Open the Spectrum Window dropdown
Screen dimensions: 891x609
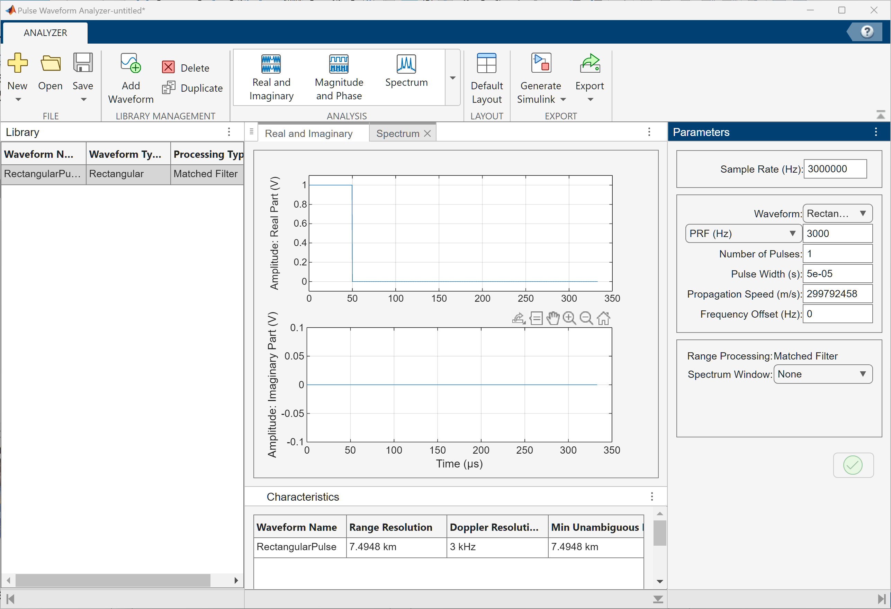[823, 374]
